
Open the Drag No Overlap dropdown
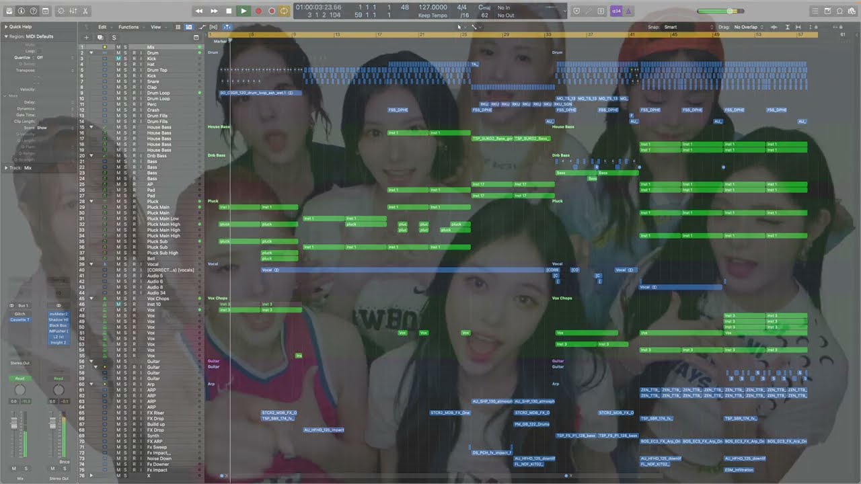(x=749, y=27)
